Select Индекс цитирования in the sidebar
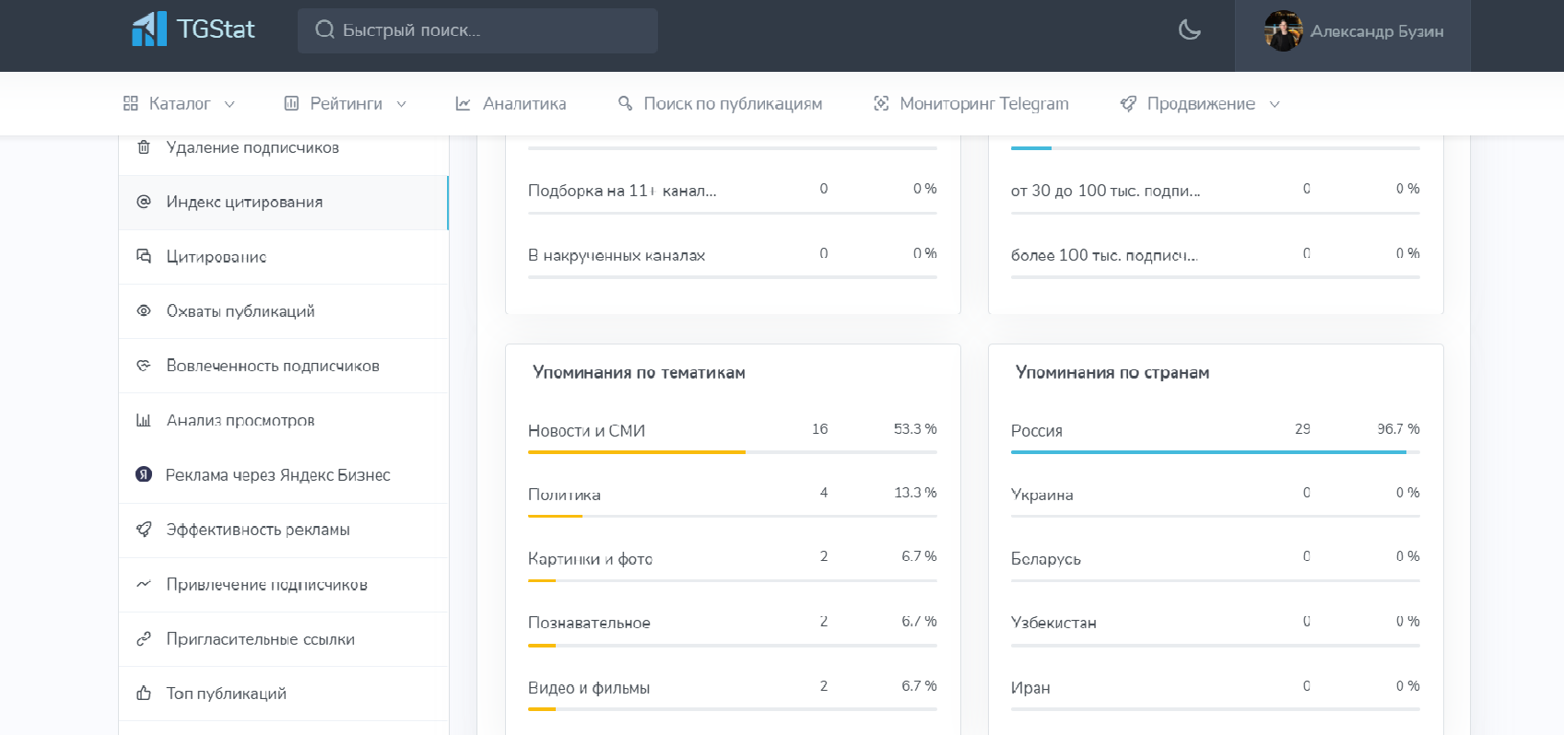The height and width of the screenshot is (735, 1564). 244,203
